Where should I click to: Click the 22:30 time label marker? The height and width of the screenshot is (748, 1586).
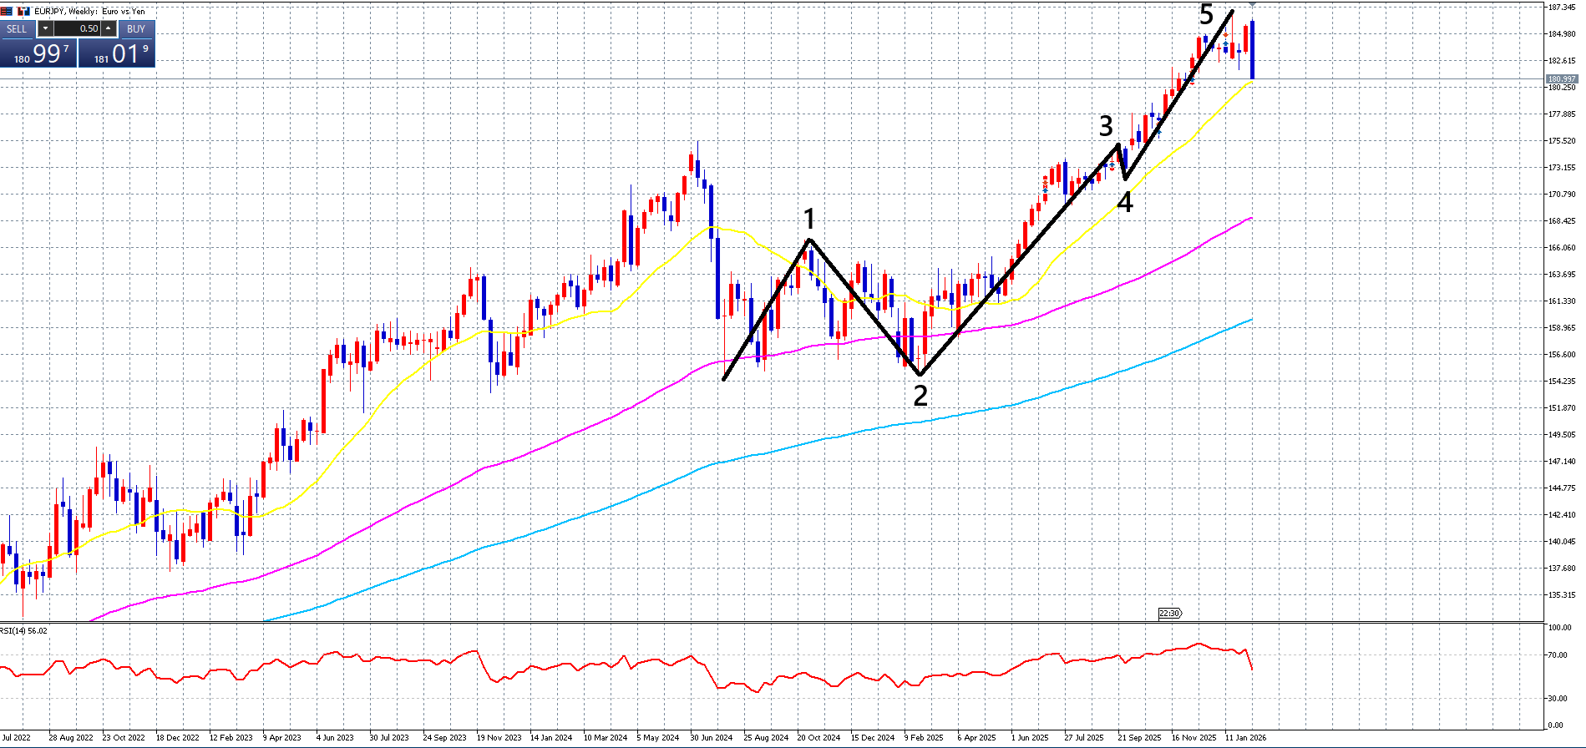tap(1169, 614)
